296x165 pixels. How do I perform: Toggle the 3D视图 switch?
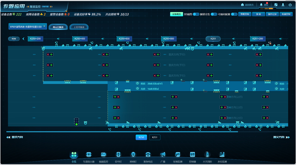(196, 14)
